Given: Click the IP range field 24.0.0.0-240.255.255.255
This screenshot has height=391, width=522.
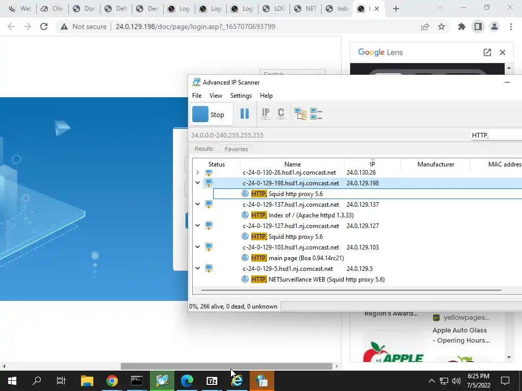Looking at the screenshot, I should 327,135.
